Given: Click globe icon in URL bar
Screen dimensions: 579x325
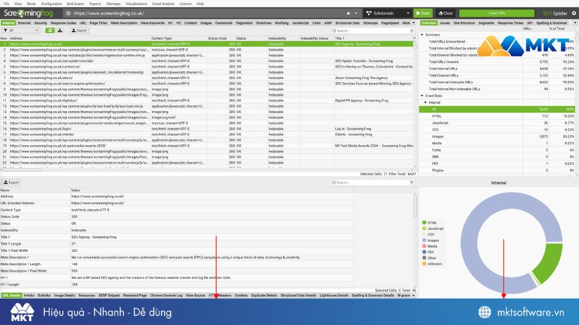Looking at the screenshot, I should (x=68, y=13).
